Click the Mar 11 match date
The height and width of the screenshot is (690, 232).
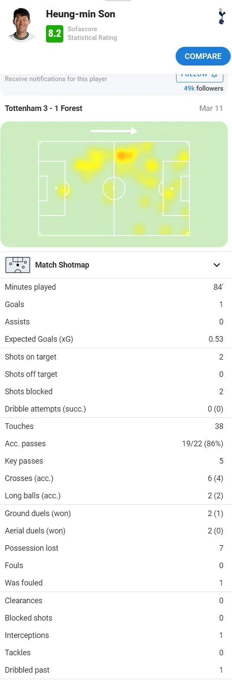pyautogui.click(x=211, y=108)
